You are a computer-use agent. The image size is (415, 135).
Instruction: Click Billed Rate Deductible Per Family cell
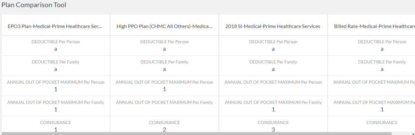(x=371, y=66)
